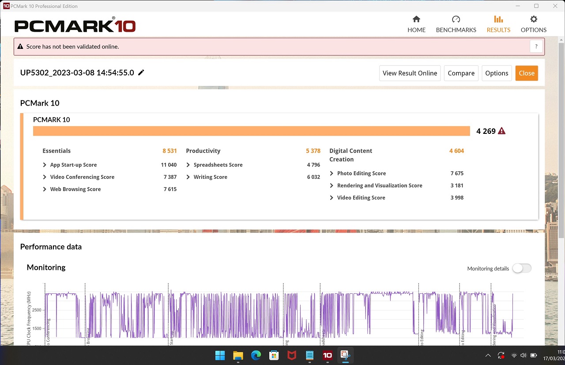This screenshot has width=565, height=365.
Task: Click the volume tray icon
Action: click(x=523, y=355)
